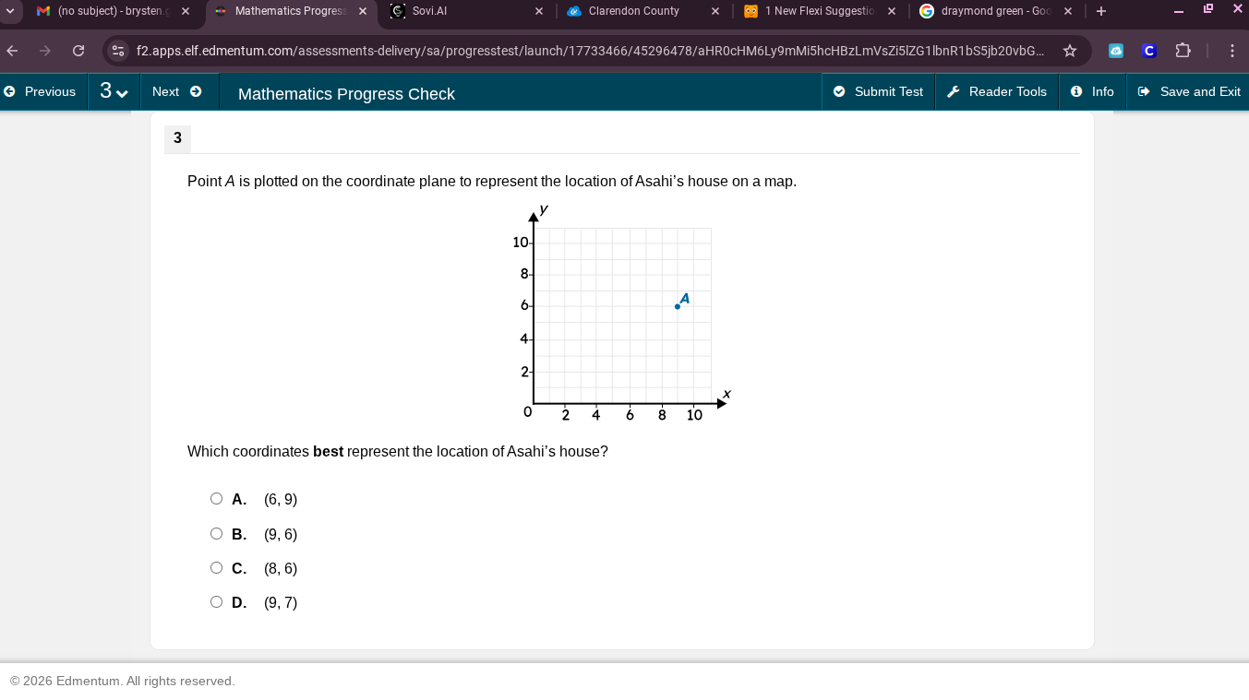Screen dimensions: 1249x700
Task: Click the Submit Test button
Action: click(x=877, y=91)
